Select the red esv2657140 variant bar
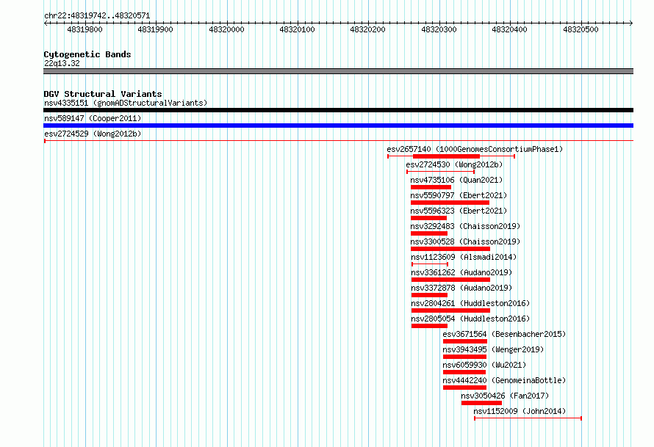 (x=446, y=156)
